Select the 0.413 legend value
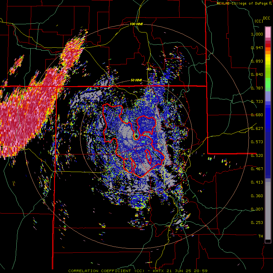273x273 pixels. point(257,182)
